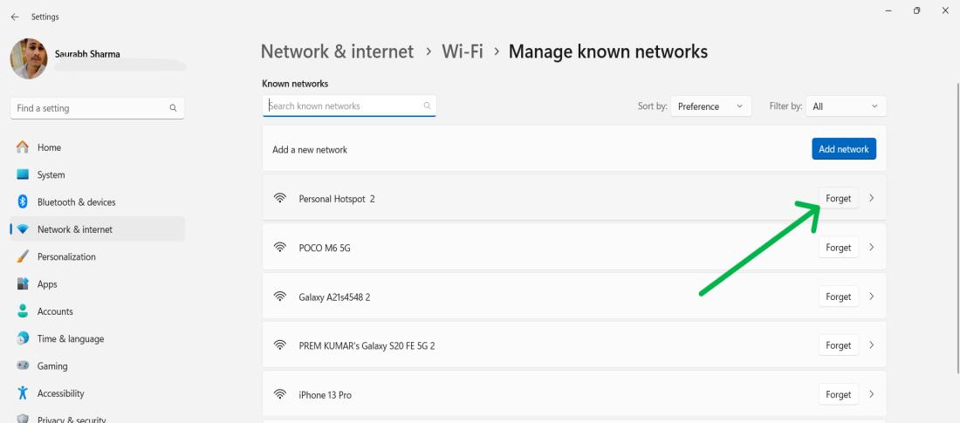This screenshot has height=423, width=960.
Task: Open the Apps settings icon
Action: click(23, 284)
